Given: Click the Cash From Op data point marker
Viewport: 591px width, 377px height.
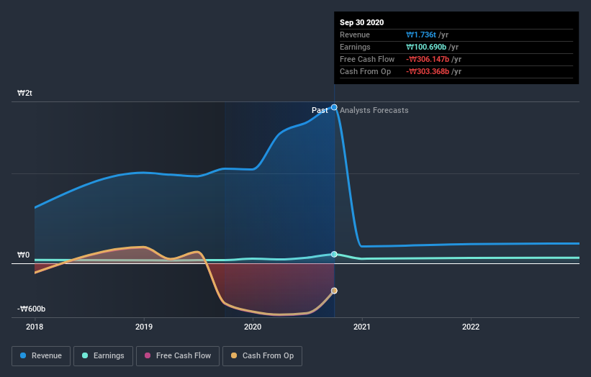Looking at the screenshot, I should 334,291.
